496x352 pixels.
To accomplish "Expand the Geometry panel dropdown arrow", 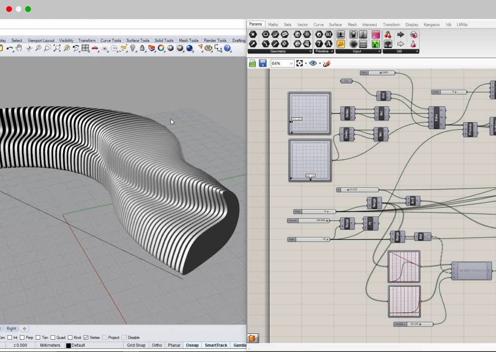I will pyautogui.click(x=310, y=52).
